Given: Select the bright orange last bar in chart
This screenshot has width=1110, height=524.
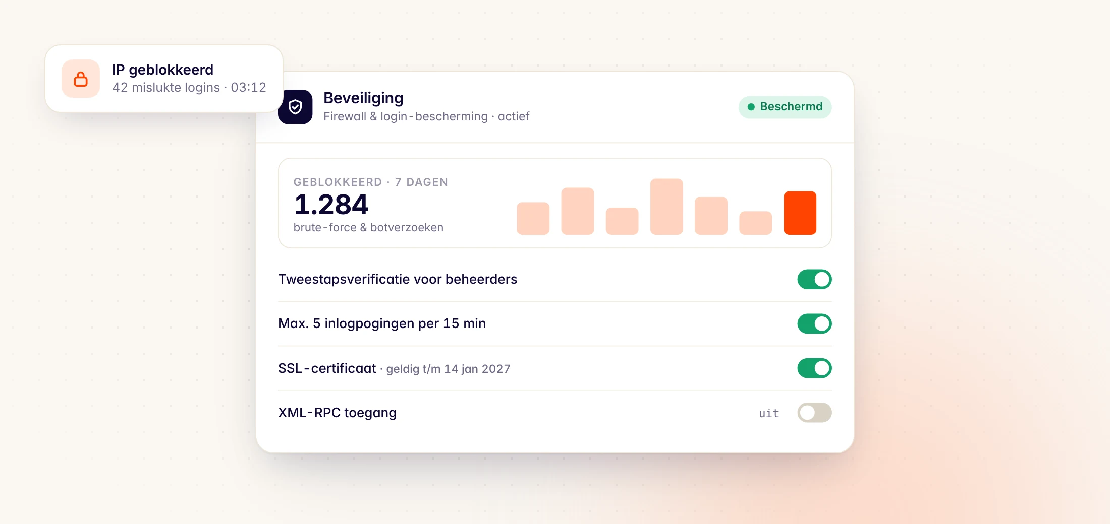Looking at the screenshot, I should click(x=800, y=213).
